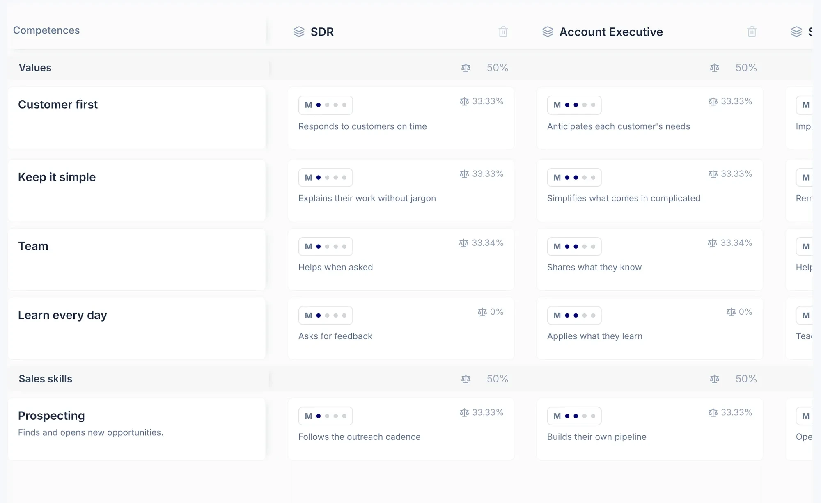Open mastery level selector on 'Helps when asked'

pos(326,247)
